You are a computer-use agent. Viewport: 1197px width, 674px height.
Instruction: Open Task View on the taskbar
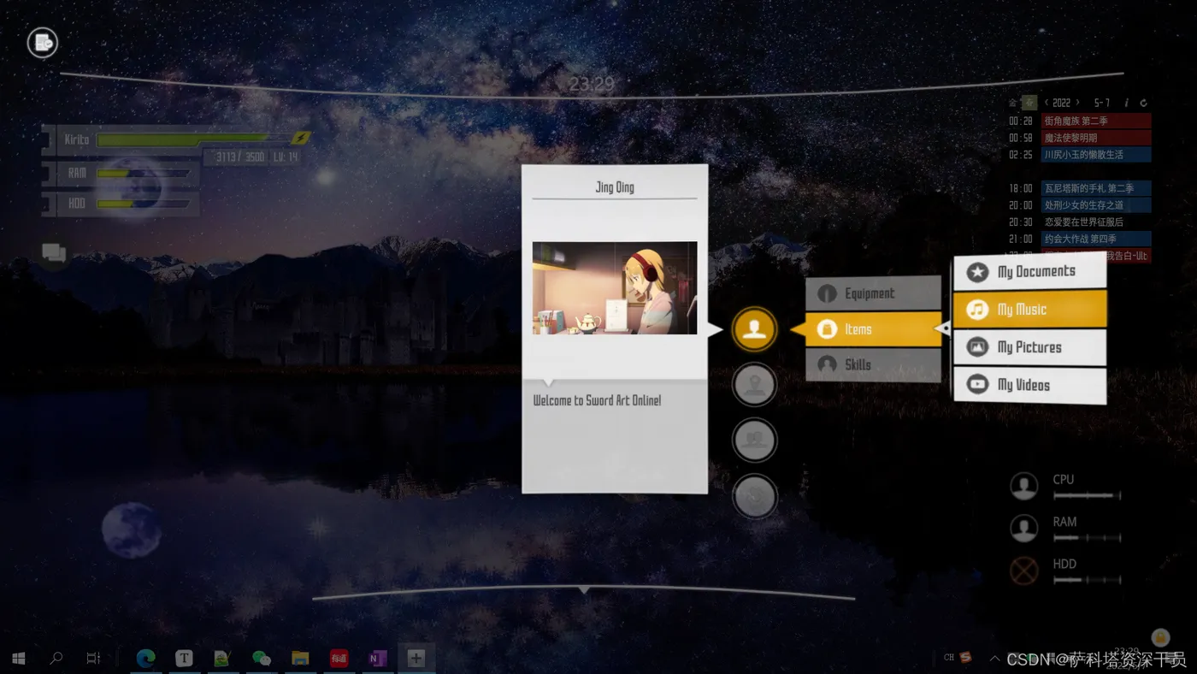pyautogui.click(x=93, y=659)
